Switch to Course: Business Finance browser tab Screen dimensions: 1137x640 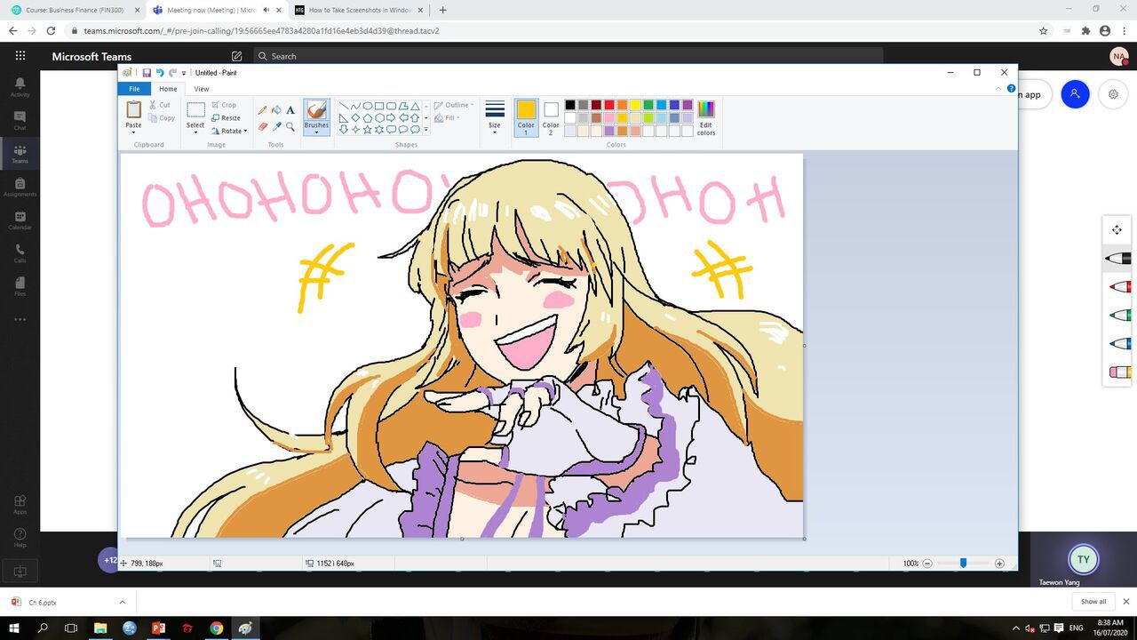pyautogui.click(x=75, y=10)
